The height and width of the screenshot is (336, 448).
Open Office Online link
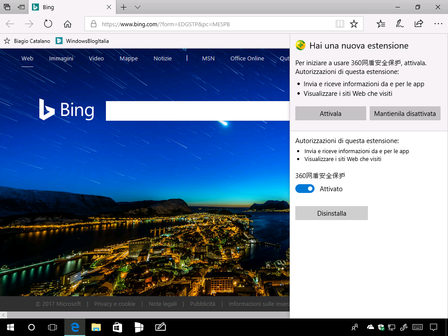[x=247, y=58]
